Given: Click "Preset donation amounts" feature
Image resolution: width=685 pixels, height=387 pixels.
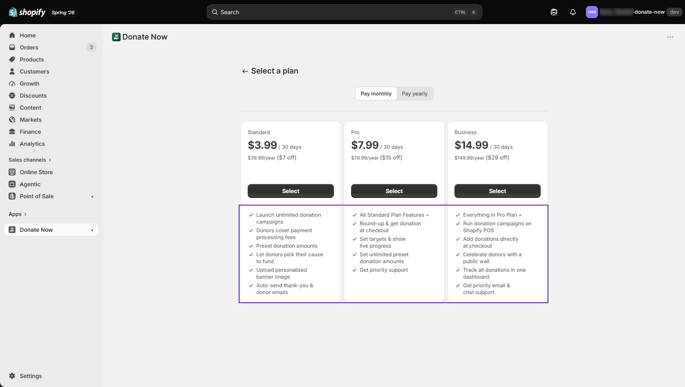Looking at the screenshot, I should point(287,246).
